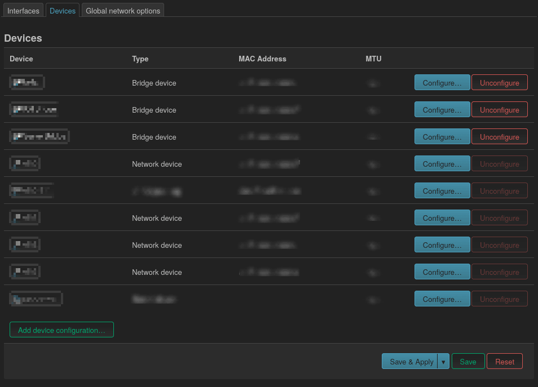The width and height of the screenshot is (538, 387).
Task: Click Configure for the second Bridge device
Action: point(442,110)
